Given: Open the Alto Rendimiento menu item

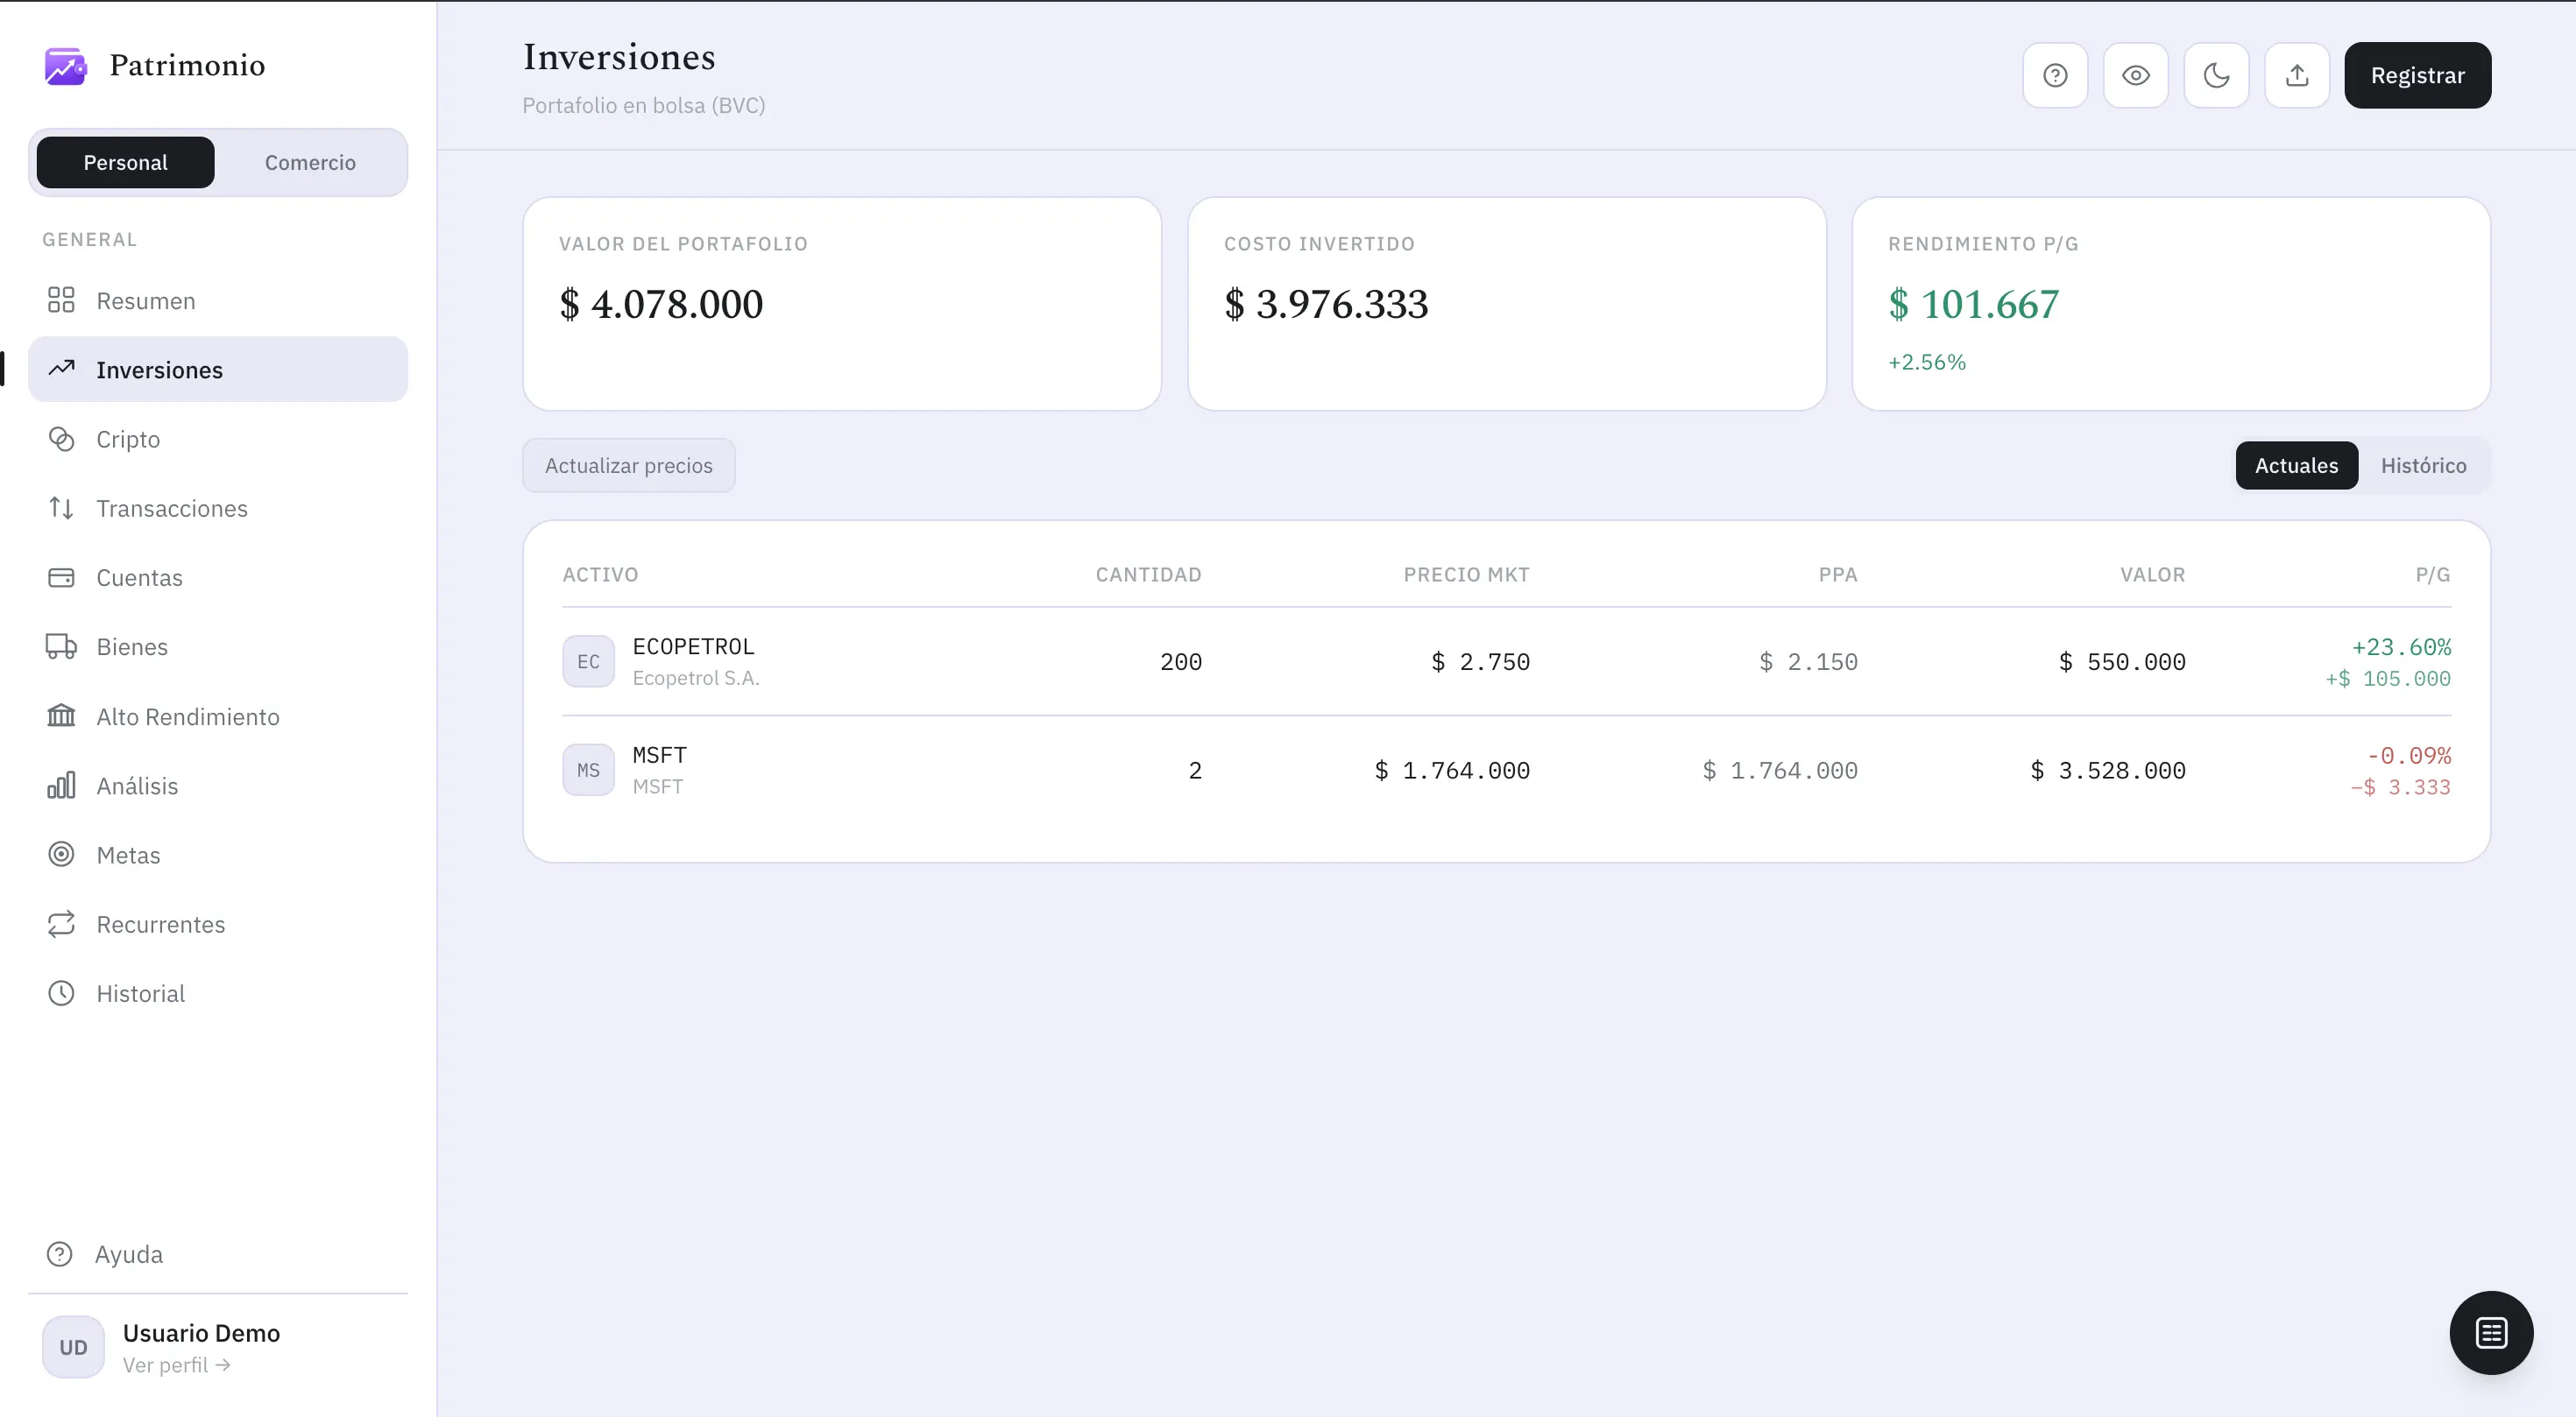Looking at the screenshot, I should 218,716.
